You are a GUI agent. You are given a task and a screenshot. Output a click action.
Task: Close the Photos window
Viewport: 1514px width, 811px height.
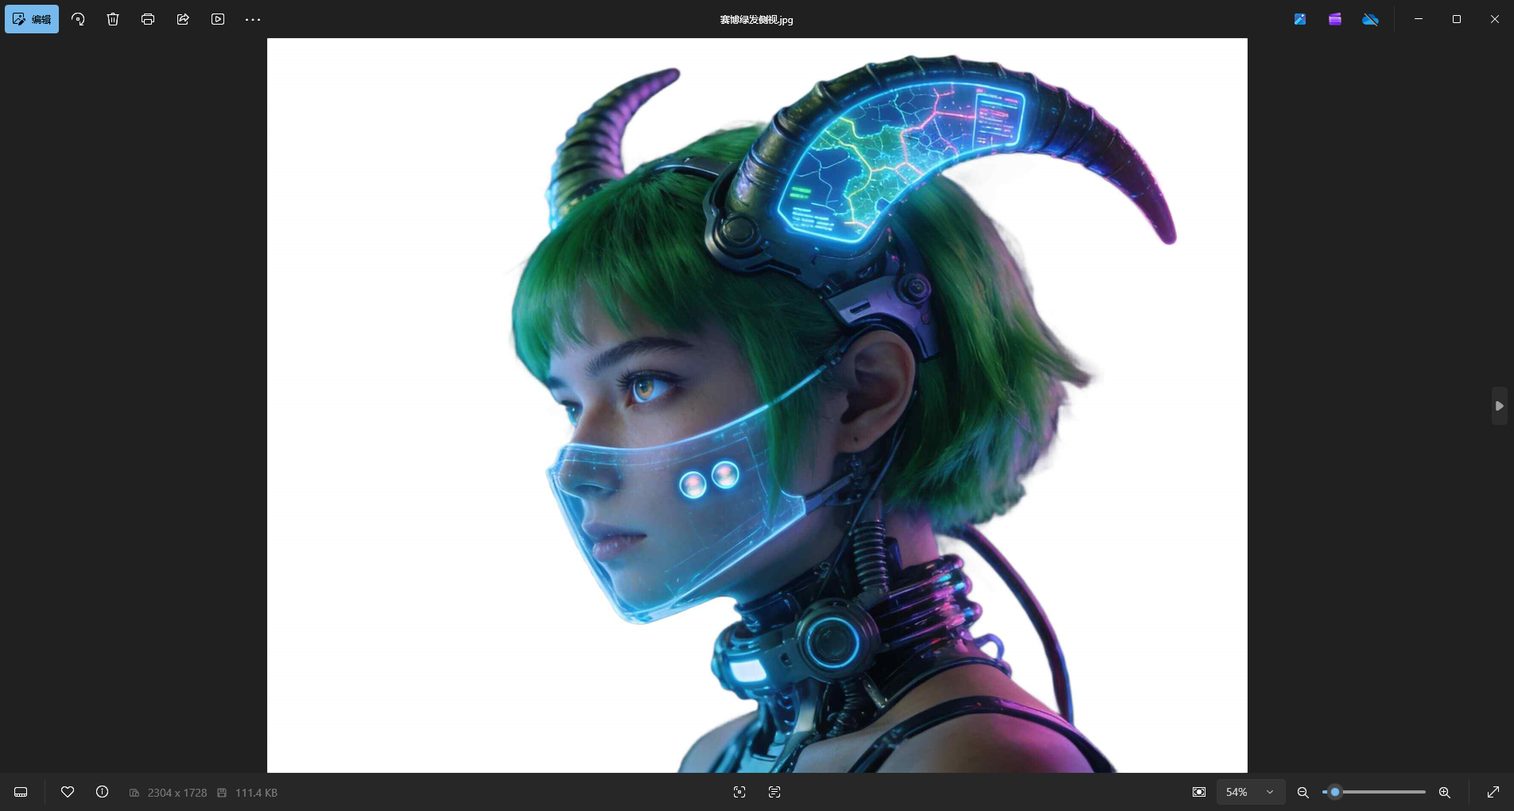click(1494, 19)
